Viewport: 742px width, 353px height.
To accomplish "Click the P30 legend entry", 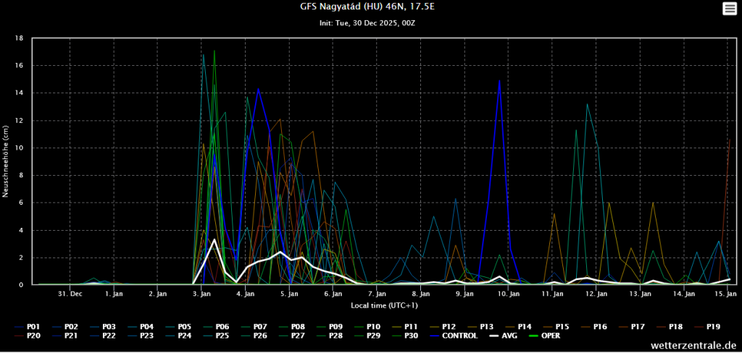I will point(410,336).
